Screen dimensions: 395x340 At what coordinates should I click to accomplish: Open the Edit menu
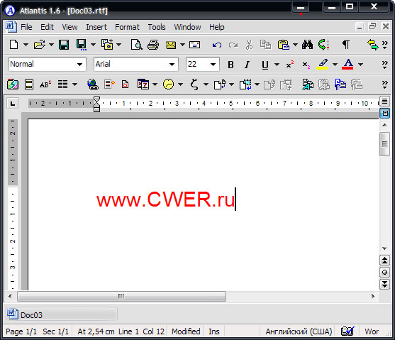[x=47, y=27]
